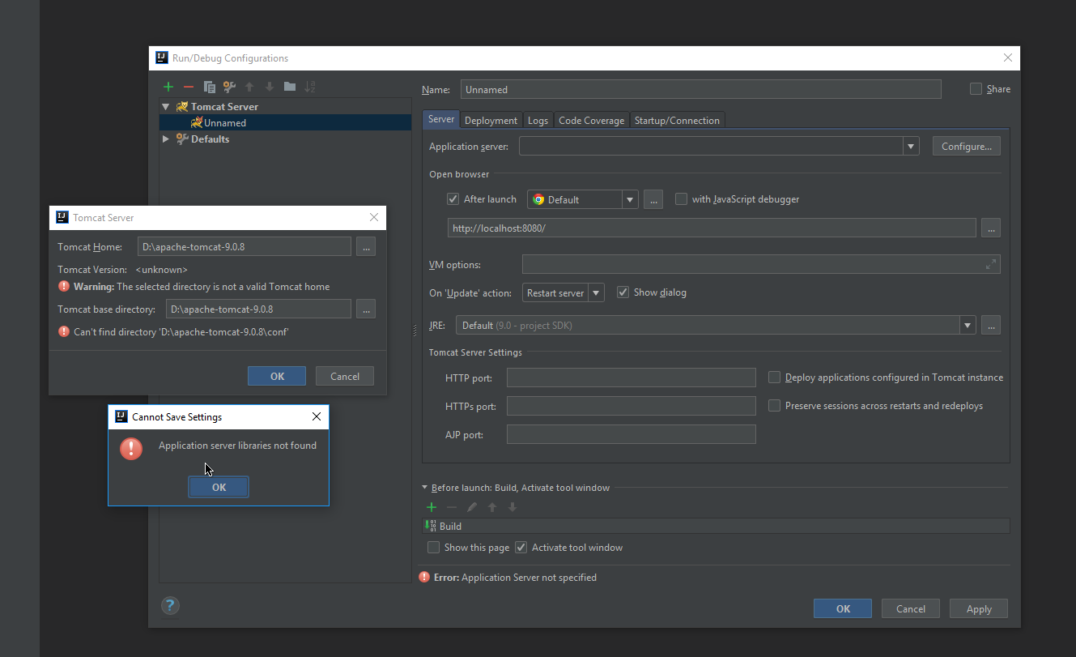This screenshot has width=1076, height=657.
Task: Edit before launch task pencil icon
Action: [x=472, y=507]
